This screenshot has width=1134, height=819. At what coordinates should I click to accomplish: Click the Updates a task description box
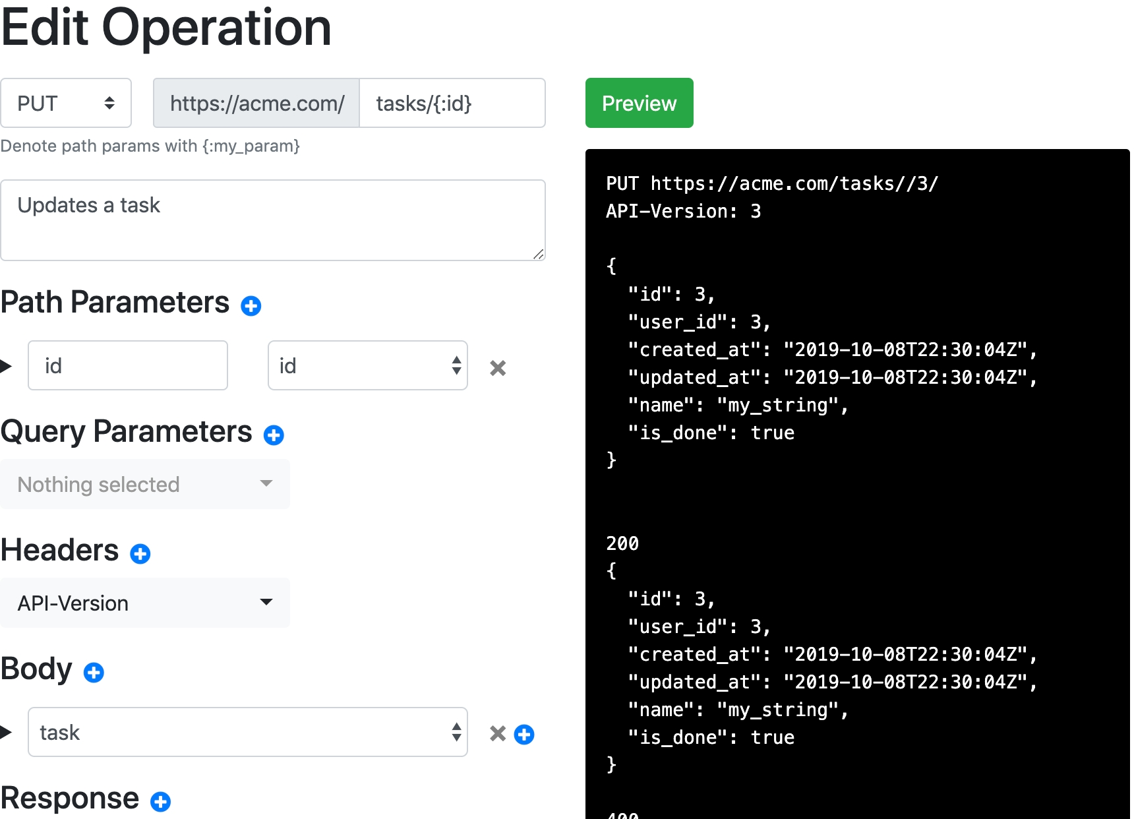(x=272, y=220)
